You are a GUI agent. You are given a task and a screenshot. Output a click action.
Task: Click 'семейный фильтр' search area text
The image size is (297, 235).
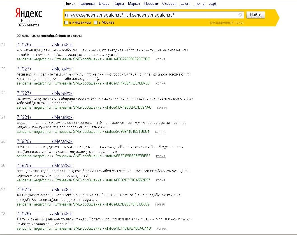[55, 36]
